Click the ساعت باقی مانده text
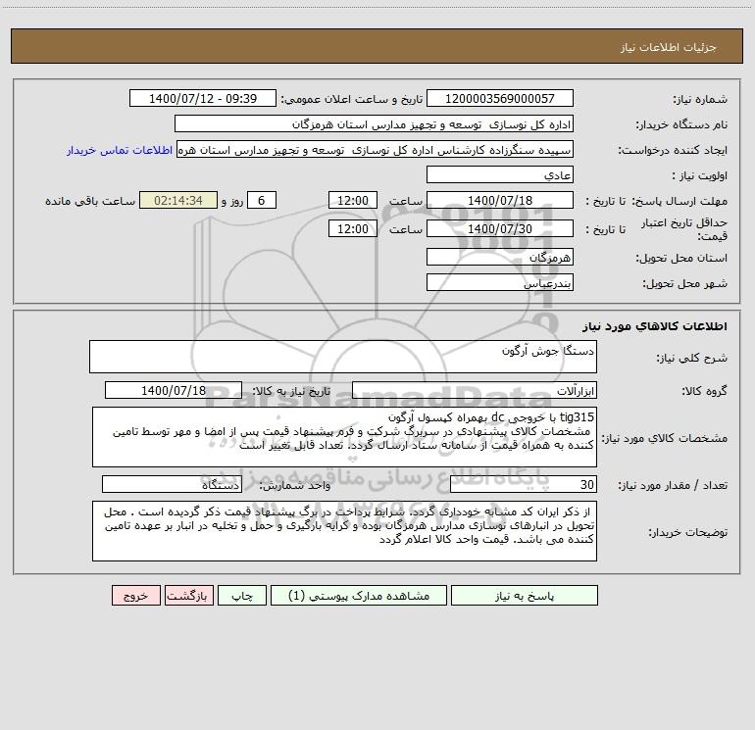The width and height of the screenshot is (755, 730). pyautogui.click(x=90, y=201)
